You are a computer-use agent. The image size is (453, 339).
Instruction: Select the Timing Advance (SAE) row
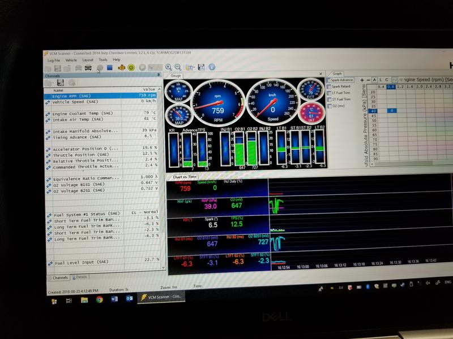(x=101, y=137)
